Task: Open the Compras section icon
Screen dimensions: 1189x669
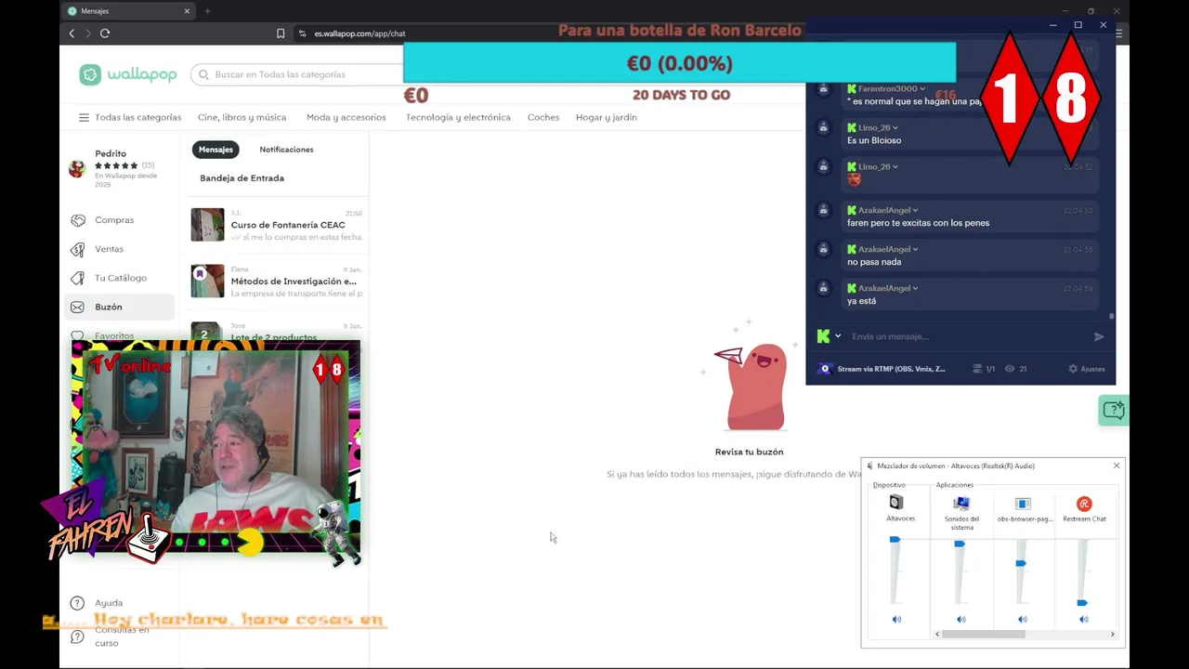Action: click(x=77, y=220)
